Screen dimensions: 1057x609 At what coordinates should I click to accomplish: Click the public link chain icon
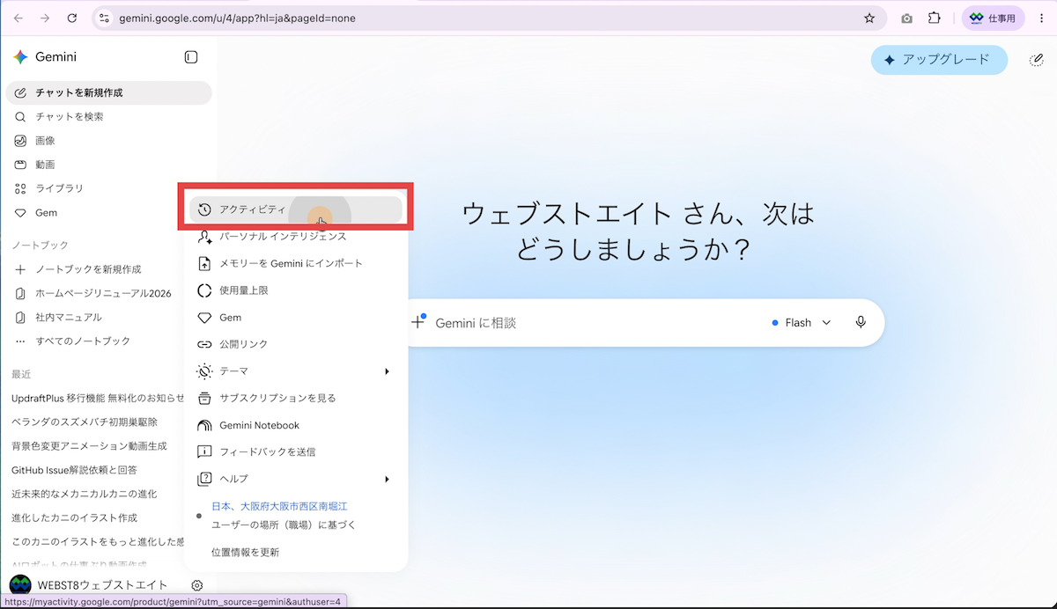point(204,344)
